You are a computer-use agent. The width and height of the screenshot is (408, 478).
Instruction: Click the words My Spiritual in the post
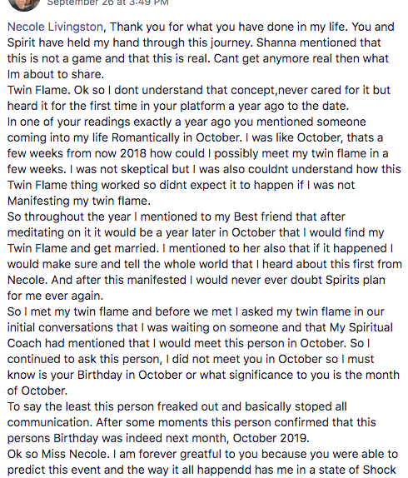[x=361, y=328]
